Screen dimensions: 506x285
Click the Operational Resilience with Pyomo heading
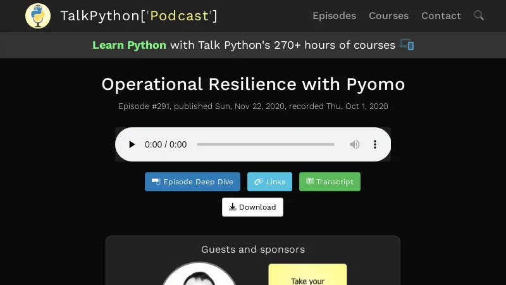[x=253, y=84]
